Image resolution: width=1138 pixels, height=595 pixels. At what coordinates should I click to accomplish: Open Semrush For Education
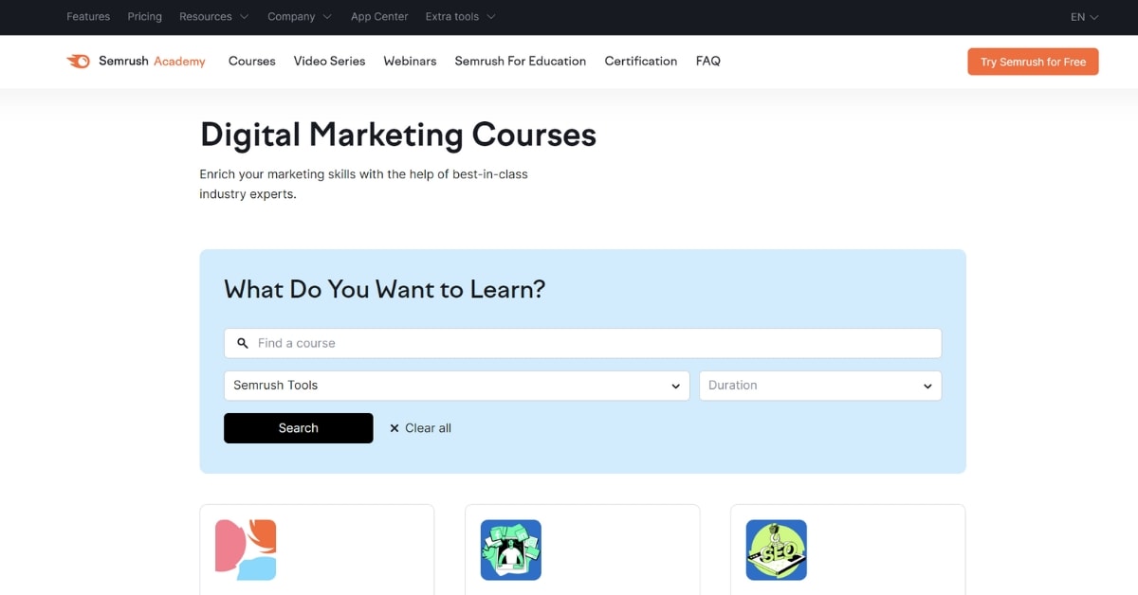[521, 61]
